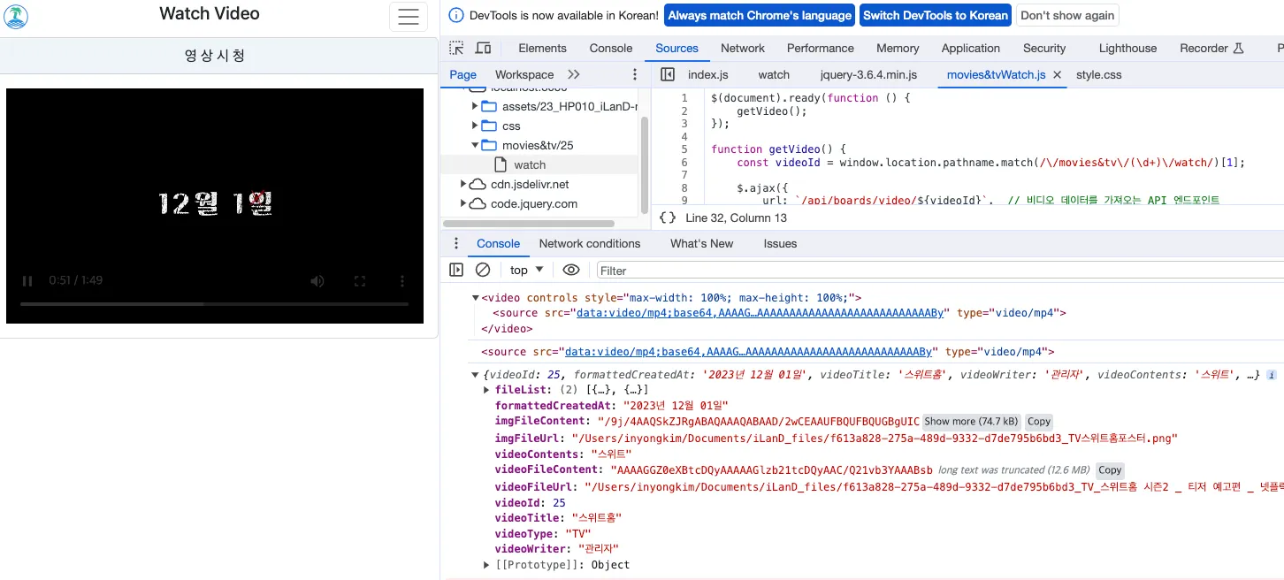Click the inspect element picker icon

point(455,48)
